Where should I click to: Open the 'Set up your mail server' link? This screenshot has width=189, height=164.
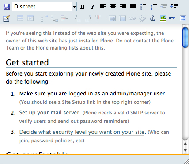(x=49, y=113)
